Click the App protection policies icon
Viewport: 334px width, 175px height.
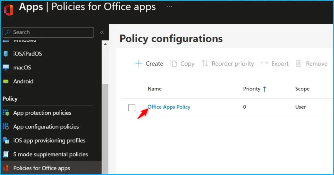[x=6, y=113]
